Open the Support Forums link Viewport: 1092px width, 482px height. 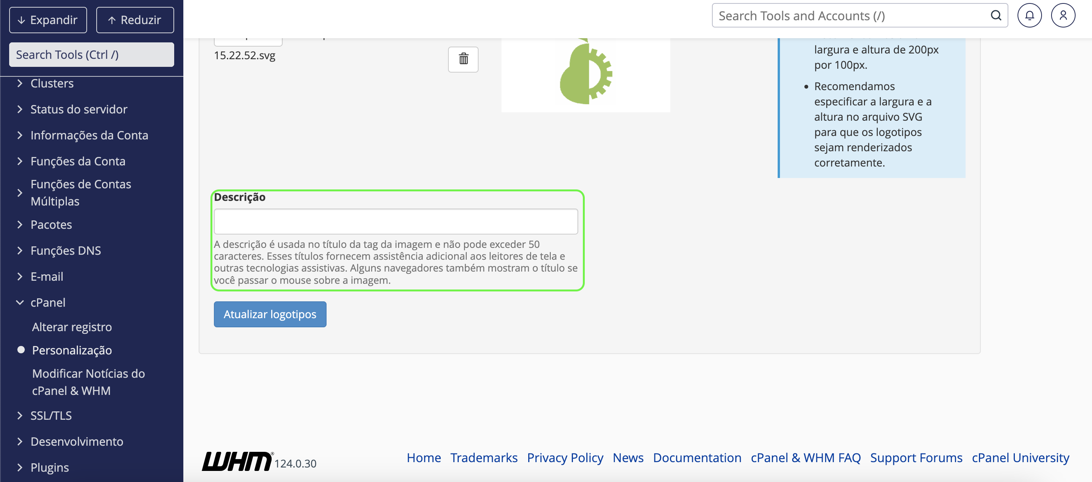click(916, 458)
